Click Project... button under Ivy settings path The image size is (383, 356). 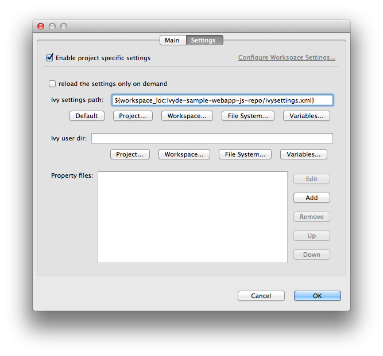click(x=132, y=116)
